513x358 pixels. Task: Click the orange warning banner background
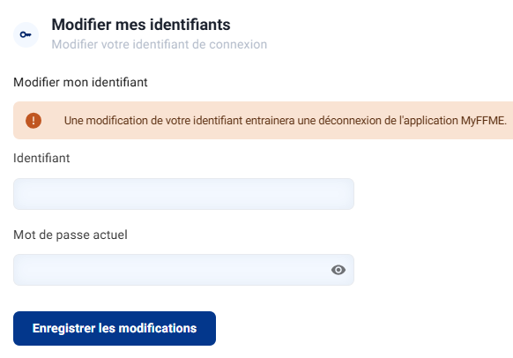tap(263, 121)
